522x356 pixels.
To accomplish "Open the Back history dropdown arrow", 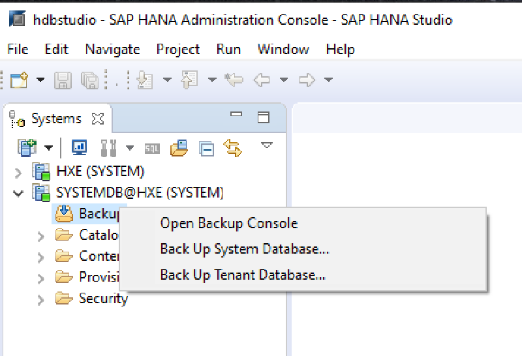I will pos(284,80).
